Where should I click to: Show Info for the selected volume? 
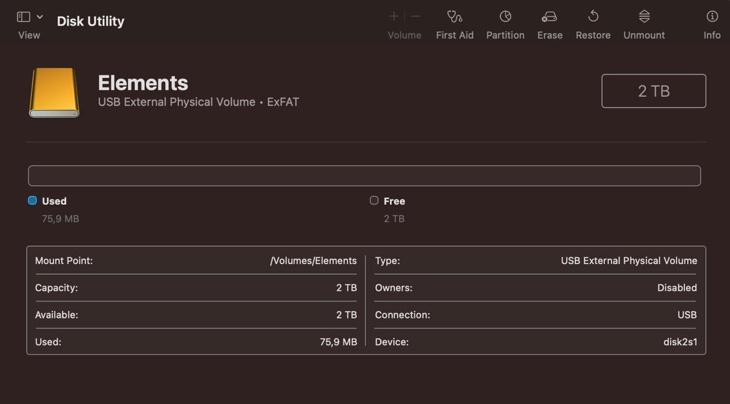point(712,16)
